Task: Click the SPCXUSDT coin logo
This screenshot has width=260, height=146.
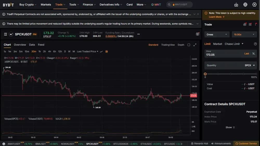Action: [x=11, y=34]
